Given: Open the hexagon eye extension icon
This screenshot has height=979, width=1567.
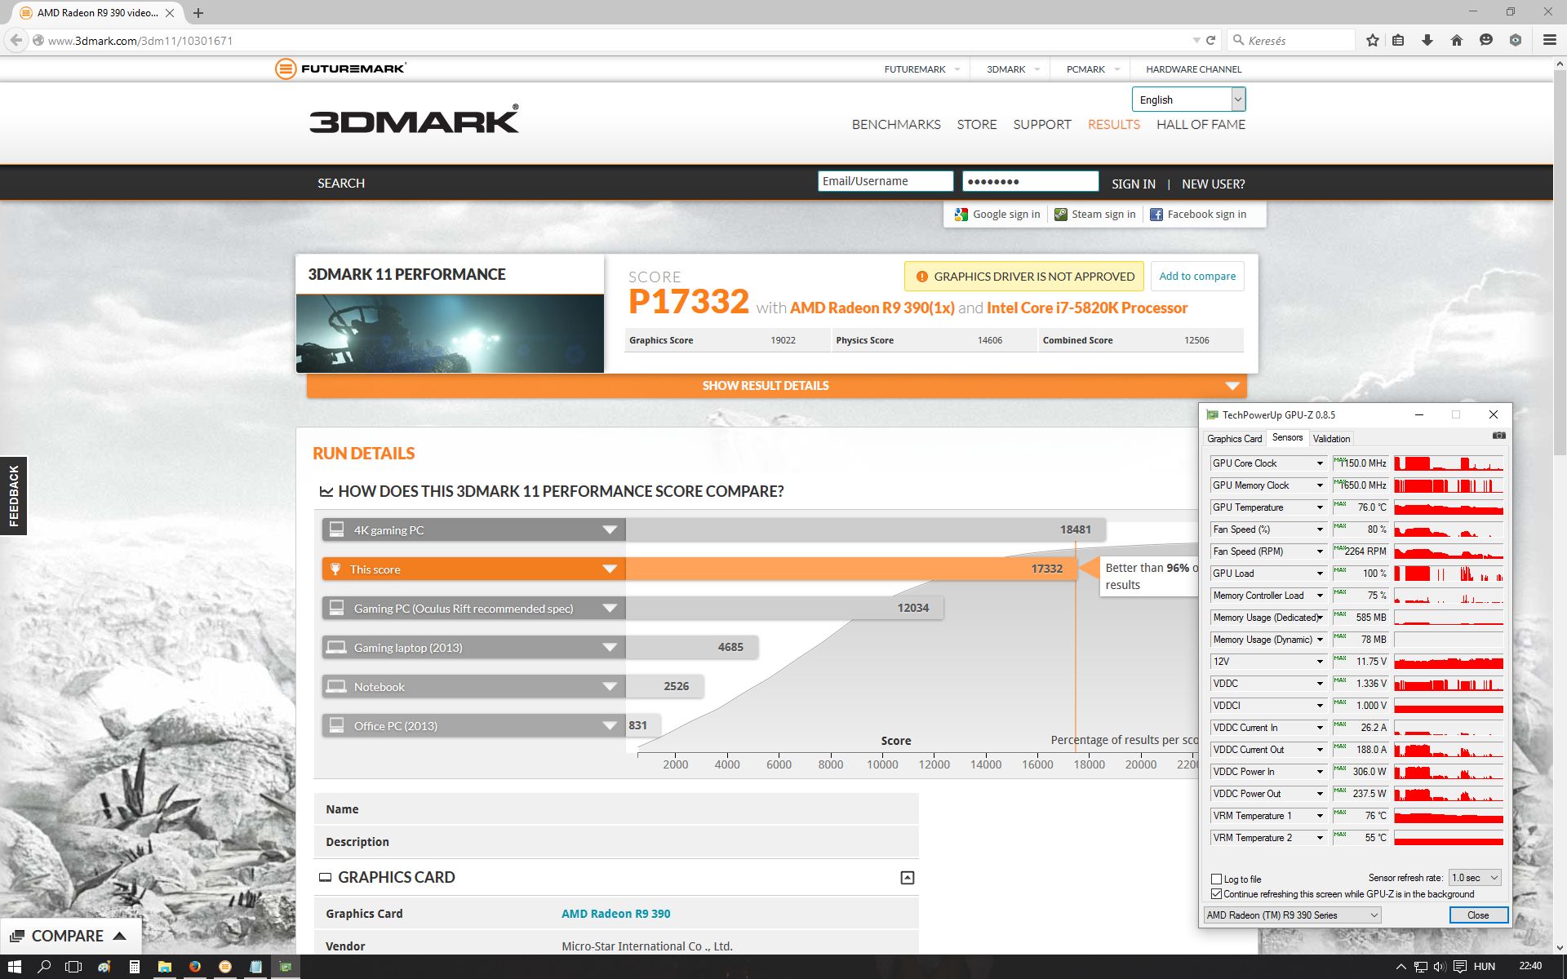Looking at the screenshot, I should [1516, 40].
